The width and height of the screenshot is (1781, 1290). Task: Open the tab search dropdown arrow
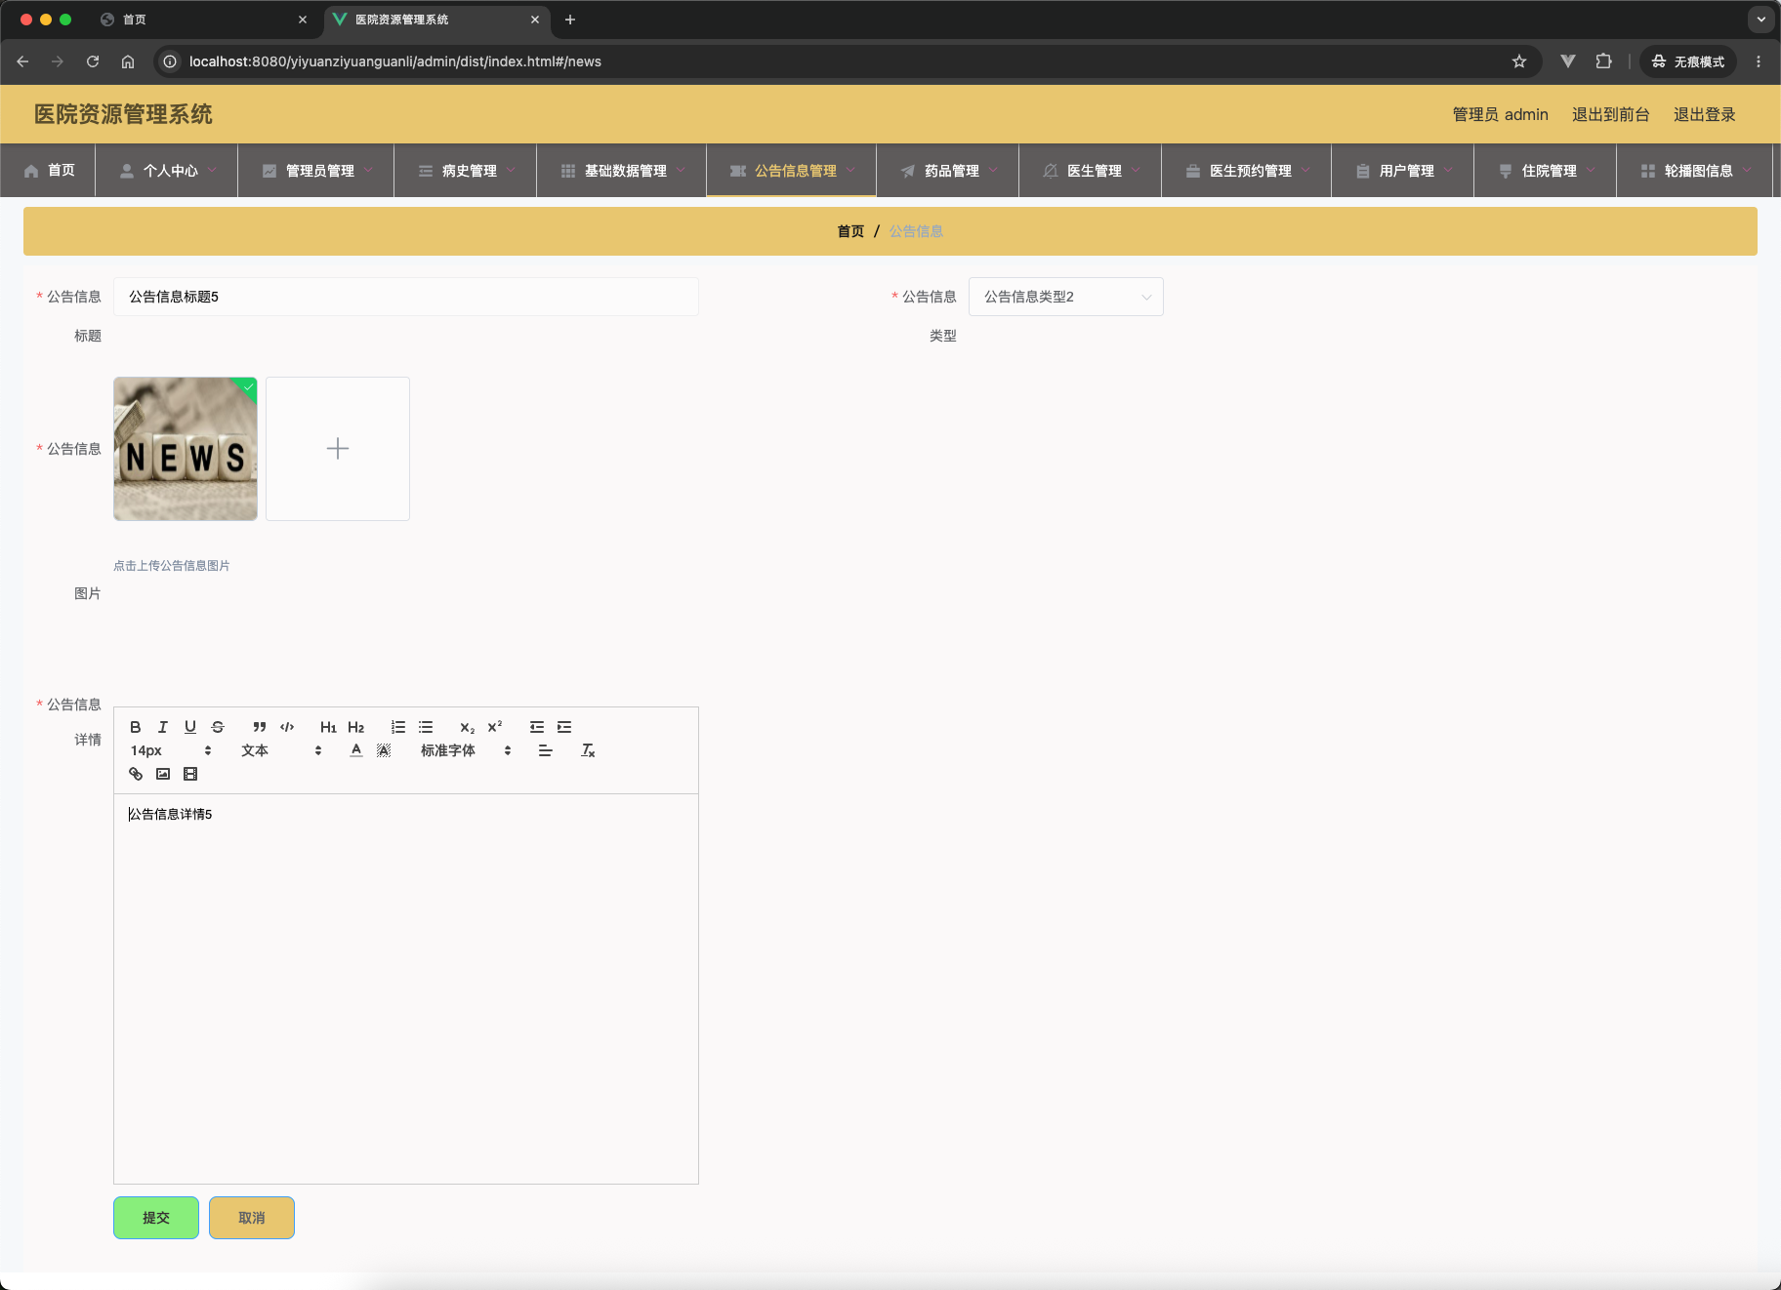pyautogui.click(x=1761, y=20)
